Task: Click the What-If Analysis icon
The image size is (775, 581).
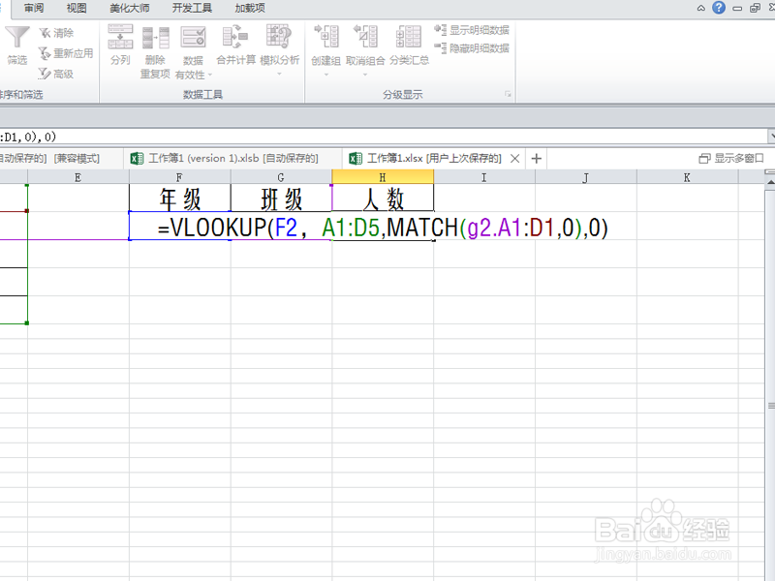Action: coord(279,37)
